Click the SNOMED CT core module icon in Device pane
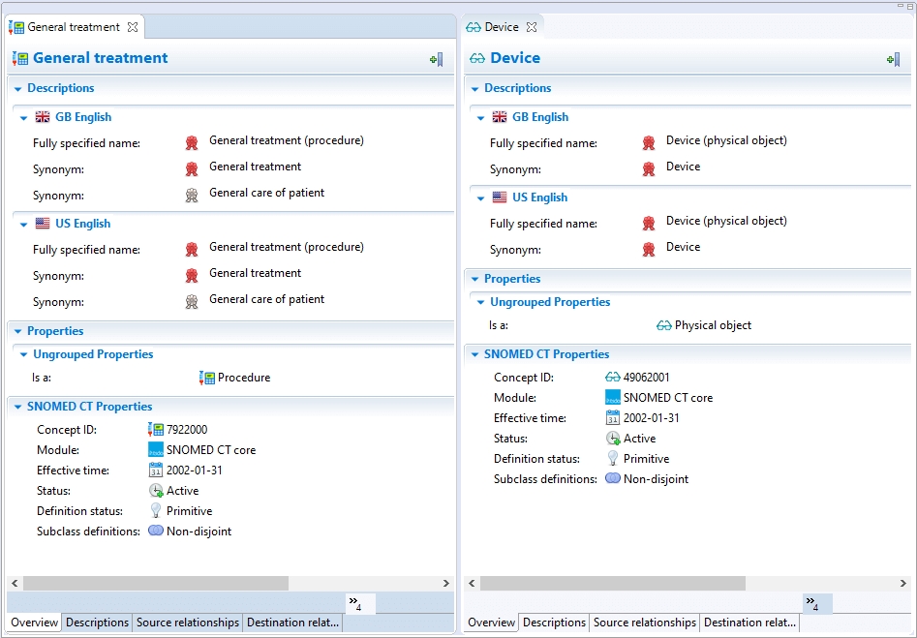The width and height of the screenshot is (917, 638). pyautogui.click(x=613, y=397)
